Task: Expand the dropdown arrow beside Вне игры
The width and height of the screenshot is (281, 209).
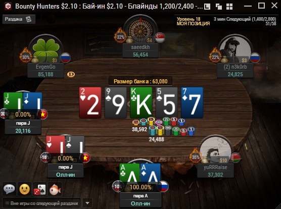Action: [87, 203]
